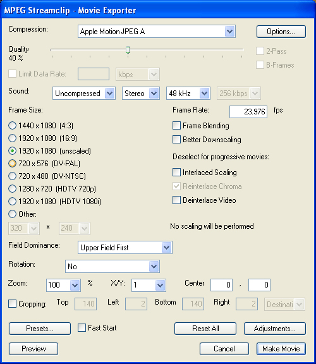This screenshot has width=316, height=364.
Task: Click the Make Movie button
Action: pos(281,349)
